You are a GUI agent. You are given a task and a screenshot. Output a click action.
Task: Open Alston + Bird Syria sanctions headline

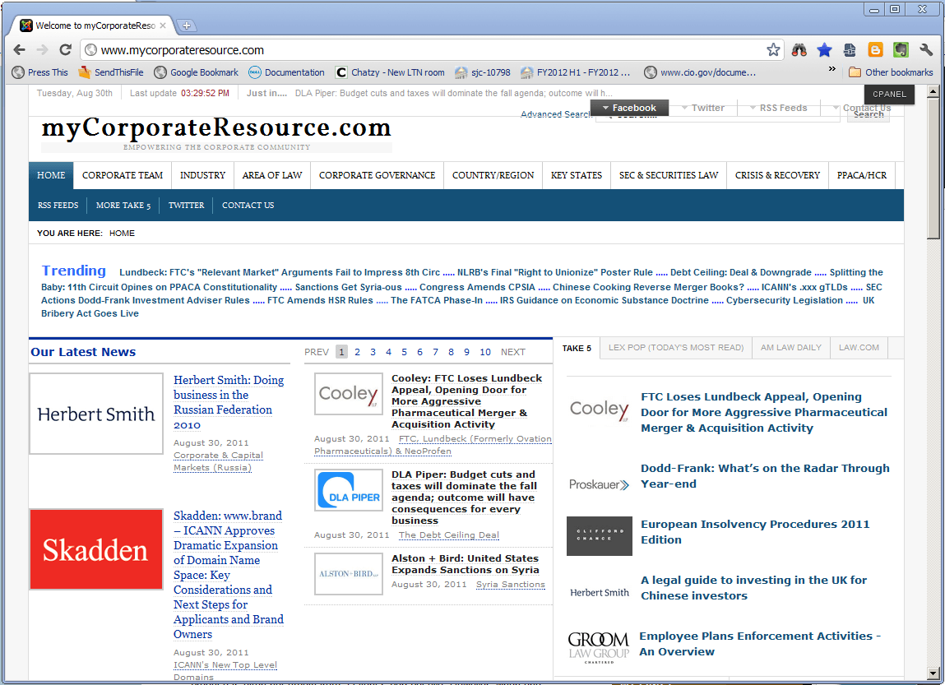click(466, 564)
